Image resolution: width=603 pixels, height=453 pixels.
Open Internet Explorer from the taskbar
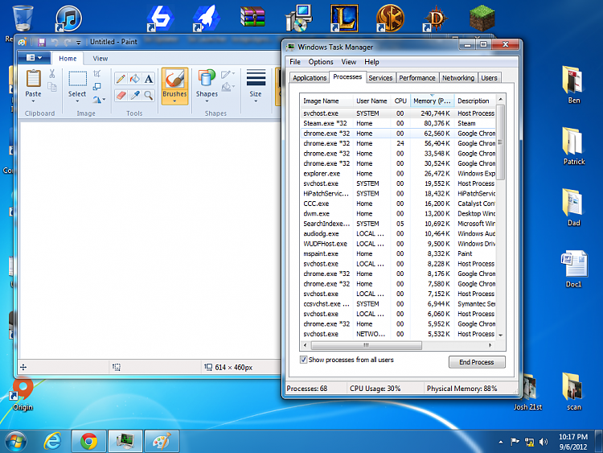[52, 441]
